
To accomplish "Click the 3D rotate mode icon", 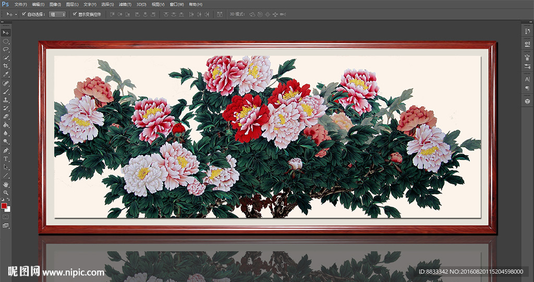I will coord(252,14).
